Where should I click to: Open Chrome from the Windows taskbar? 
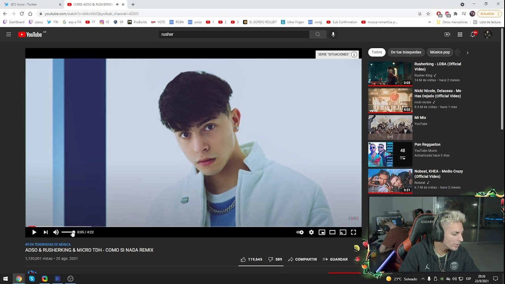19,279
